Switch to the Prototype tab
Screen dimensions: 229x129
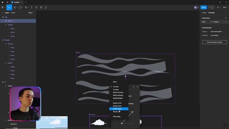pyautogui.click(x=211, y=13)
